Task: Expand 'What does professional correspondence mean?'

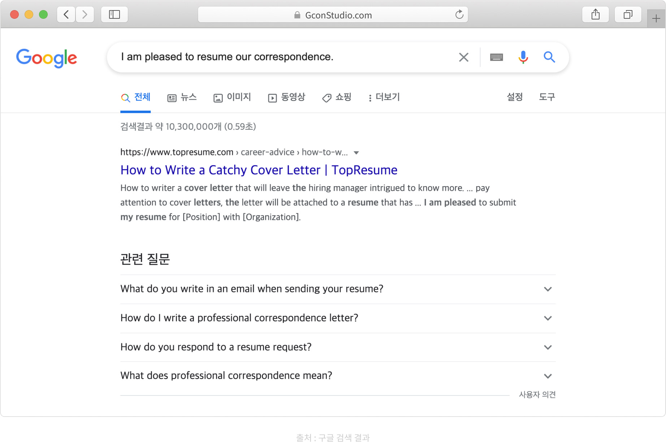Action: coord(548,376)
